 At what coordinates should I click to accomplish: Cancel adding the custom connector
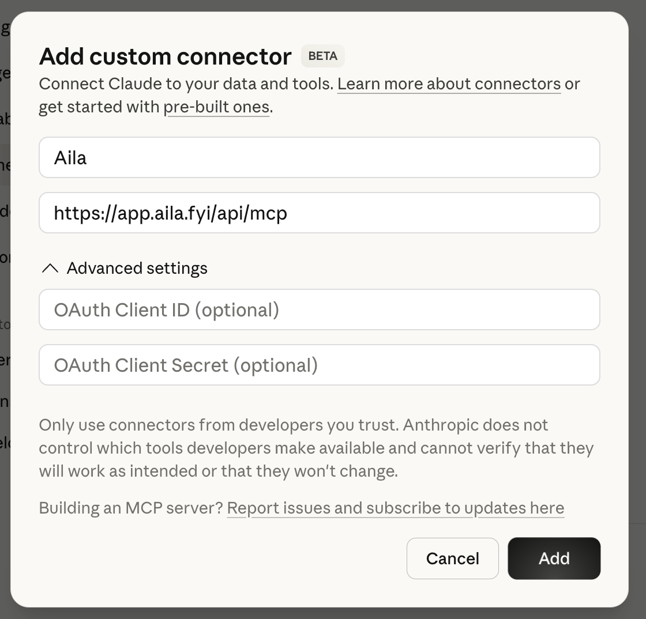pos(452,558)
